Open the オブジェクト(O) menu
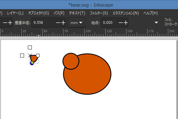This screenshot has height=119, width=178. point(39,13)
